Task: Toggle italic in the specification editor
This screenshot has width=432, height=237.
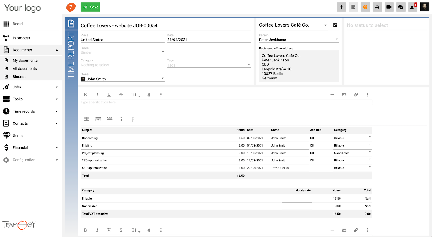Action: coord(97,95)
